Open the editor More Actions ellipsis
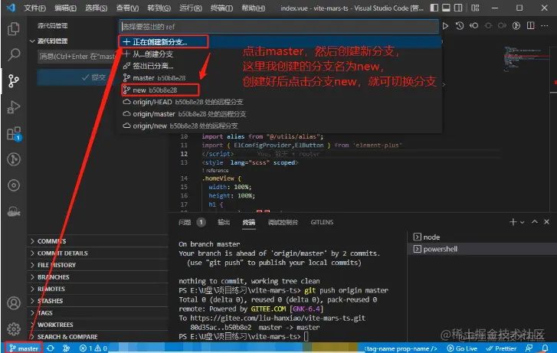This screenshot has height=353, width=557. click(x=544, y=25)
